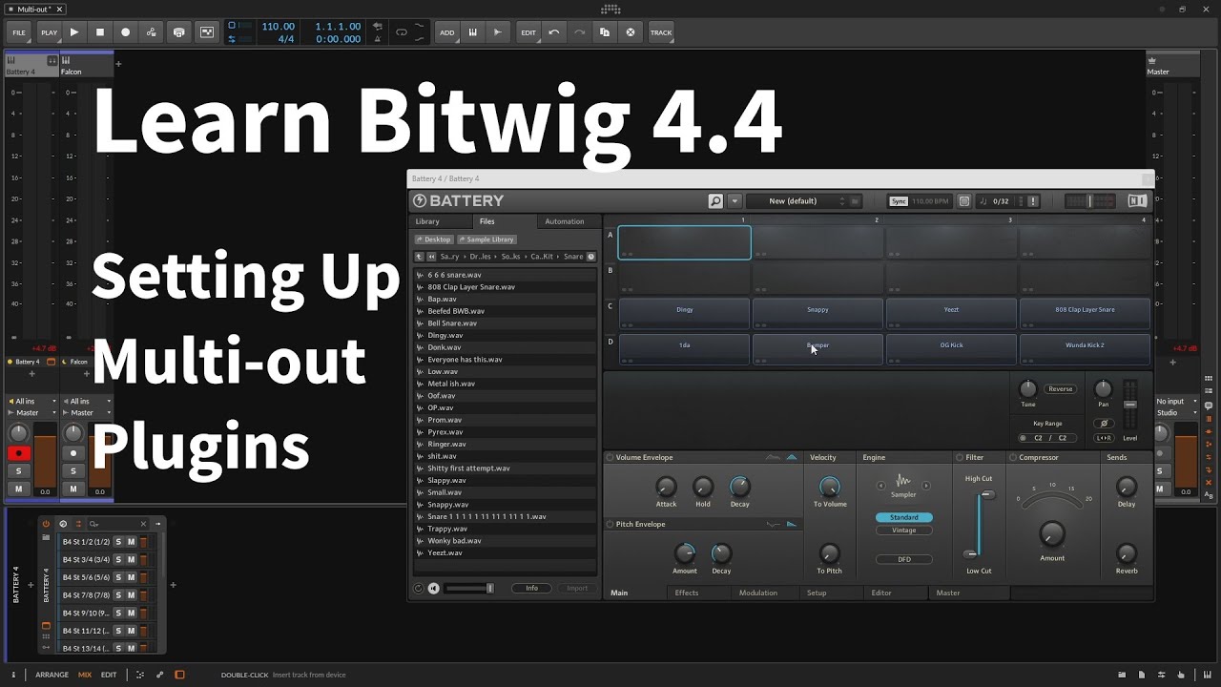Add an audio track with the waveform icon
Viewport: 1221px width, 687px height.
(x=497, y=32)
